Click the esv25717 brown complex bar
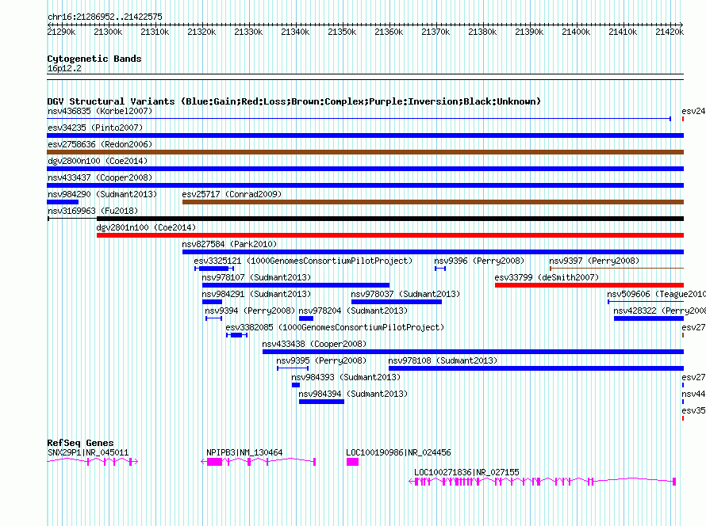Viewport: 706px width, 526px height. pos(432,202)
